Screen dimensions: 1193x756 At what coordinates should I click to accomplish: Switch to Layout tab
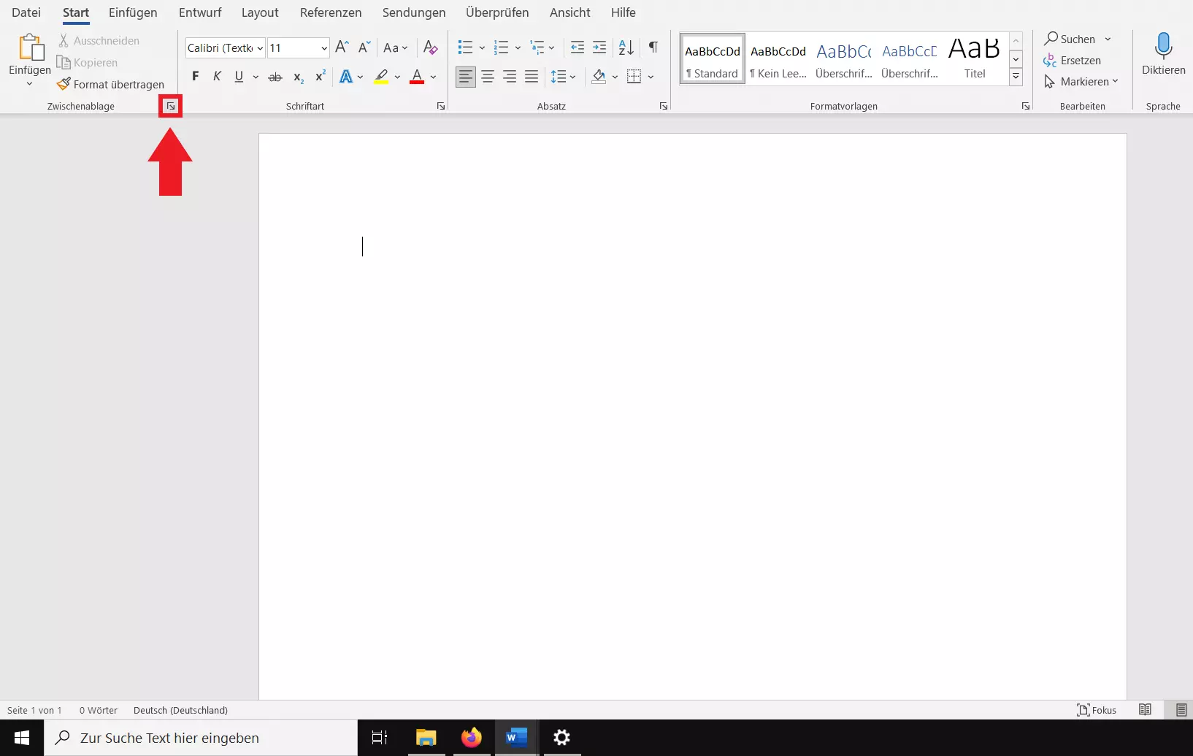tap(260, 12)
